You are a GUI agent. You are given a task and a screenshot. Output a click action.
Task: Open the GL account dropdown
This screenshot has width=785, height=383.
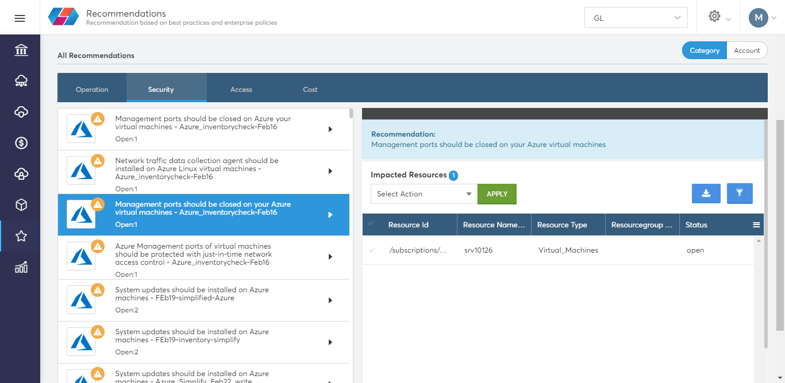(636, 18)
